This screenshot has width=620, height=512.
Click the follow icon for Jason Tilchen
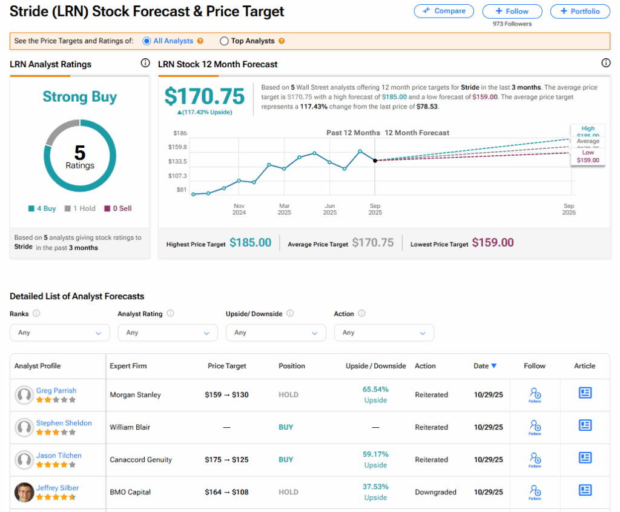point(535,459)
